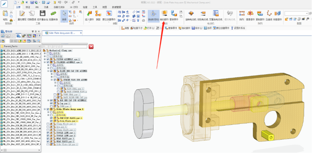This screenshot has height=153, width=312.
Task: Open the Inspect ribbon tab
Action: point(85,7)
